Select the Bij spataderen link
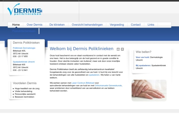The width and height of the screenshot is (179, 134). (143, 65)
